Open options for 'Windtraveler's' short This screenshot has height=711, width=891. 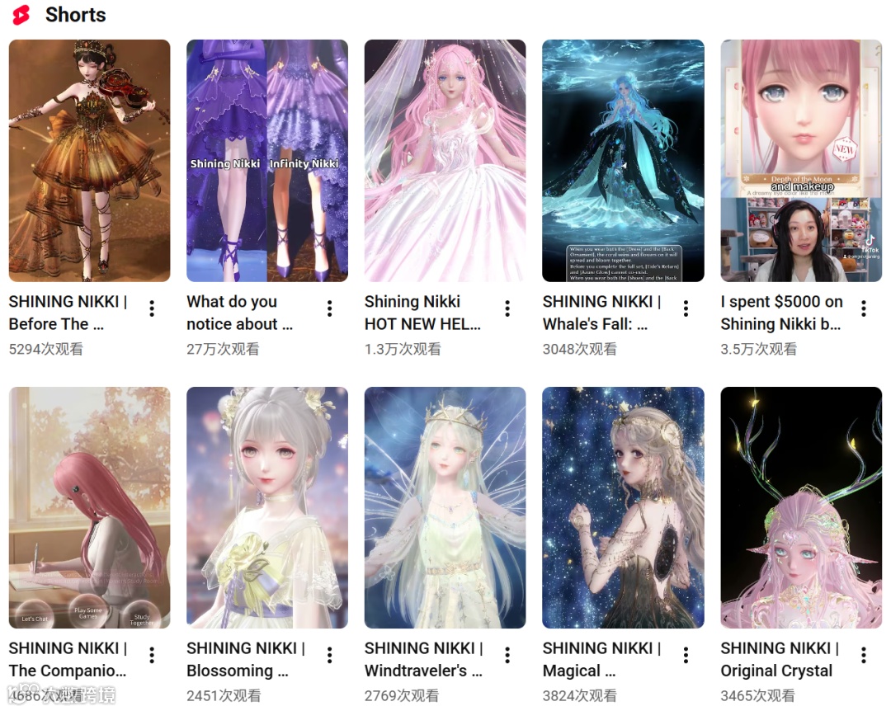click(507, 655)
